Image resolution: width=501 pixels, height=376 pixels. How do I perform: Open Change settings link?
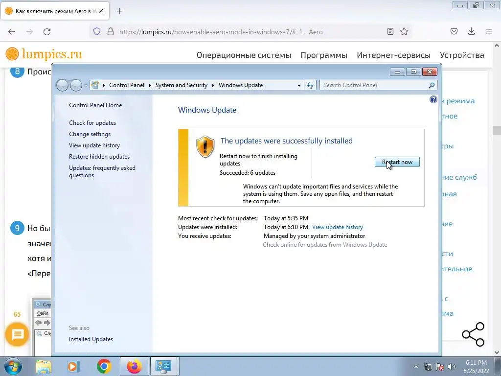point(90,134)
